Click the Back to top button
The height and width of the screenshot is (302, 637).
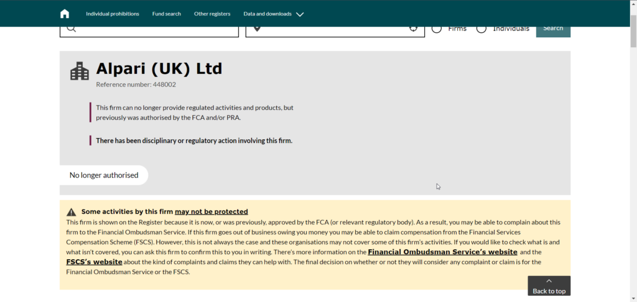tap(549, 286)
